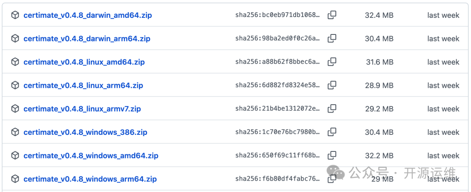
Task: Click package icon beside windows_arm64 zip
Action: [x=15, y=179]
